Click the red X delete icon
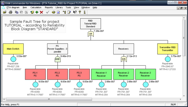The image size is (188, 107). coord(41,12)
